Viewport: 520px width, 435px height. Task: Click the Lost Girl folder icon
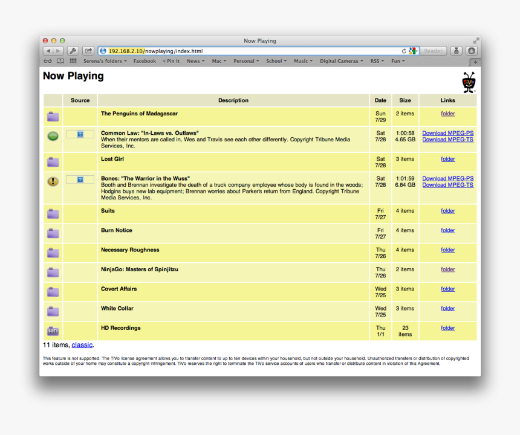(53, 162)
